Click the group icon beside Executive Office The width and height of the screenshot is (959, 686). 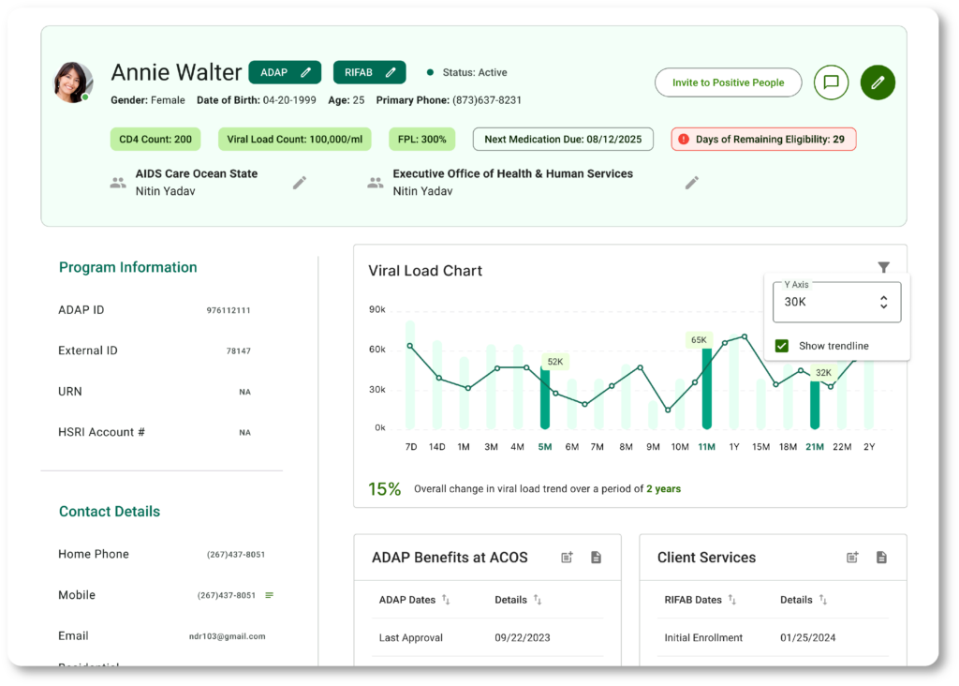click(375, 183)
